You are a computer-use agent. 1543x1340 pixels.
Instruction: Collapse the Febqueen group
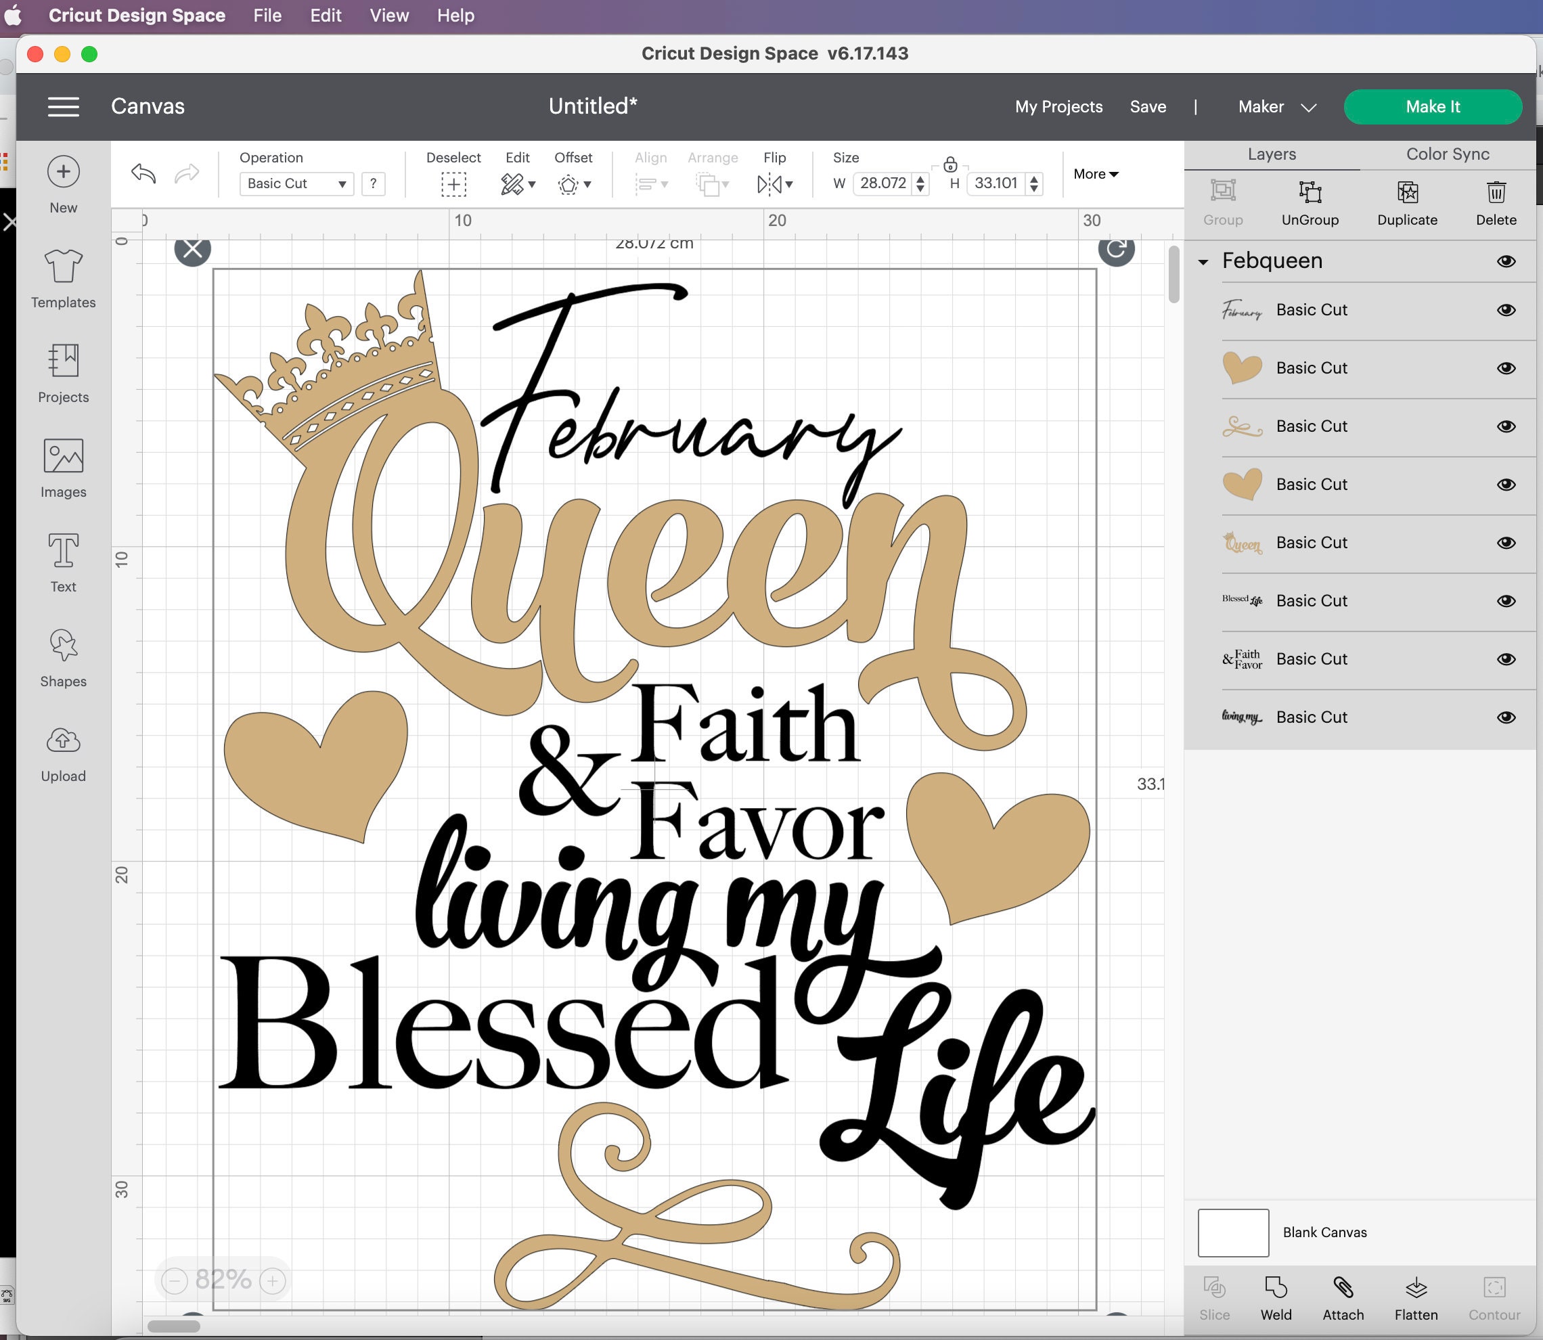tap(1203, 261)
